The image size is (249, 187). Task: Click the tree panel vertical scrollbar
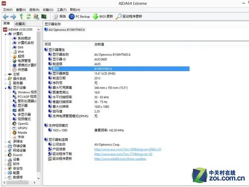[x=39, y=101]
